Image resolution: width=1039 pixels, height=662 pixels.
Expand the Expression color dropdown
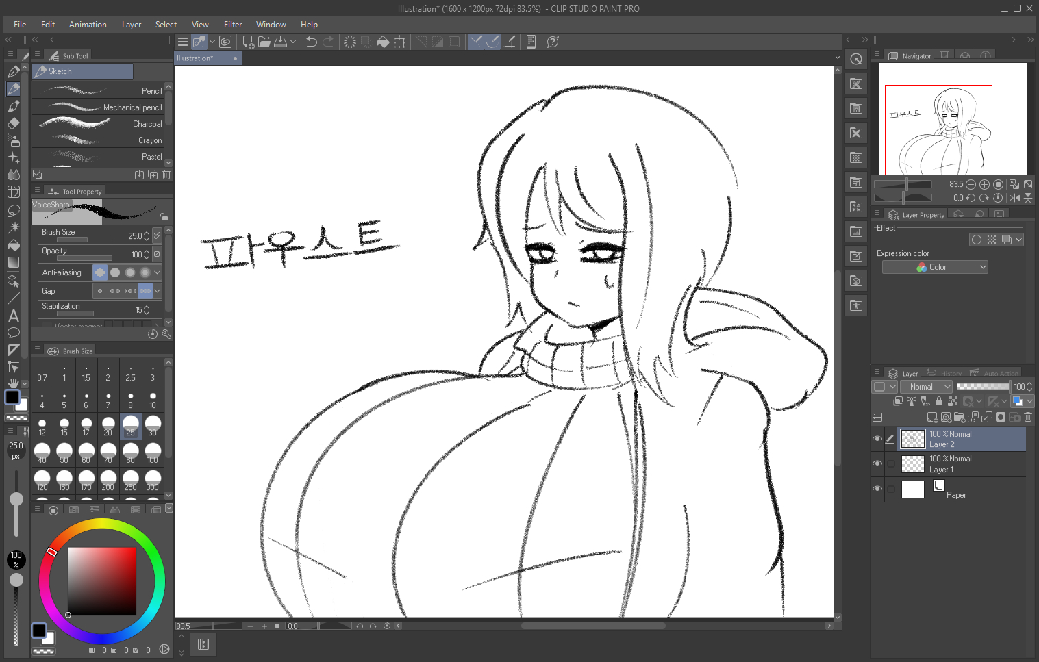(x=935, y=267)
